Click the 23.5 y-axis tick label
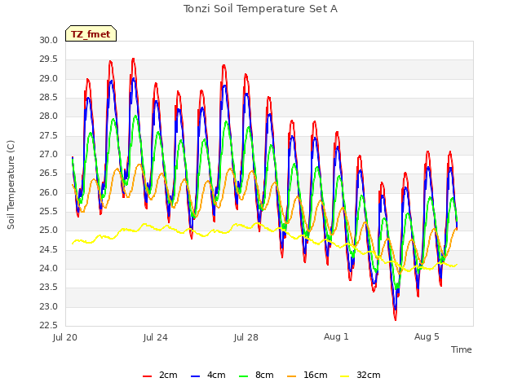 click(49, 288)
